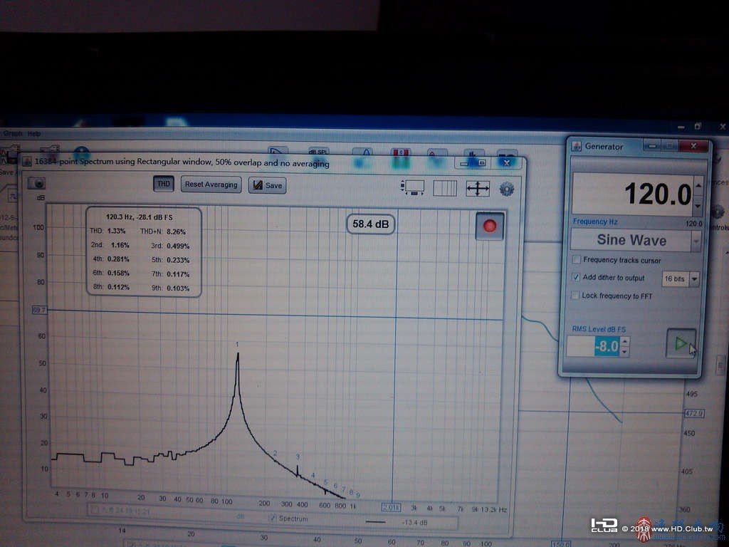Start recording with the red record button
The height and width of the screenshot is (547, 729).
[x=490, y=226]
